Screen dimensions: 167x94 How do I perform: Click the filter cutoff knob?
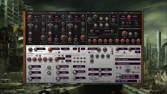(x=90, y=20)
